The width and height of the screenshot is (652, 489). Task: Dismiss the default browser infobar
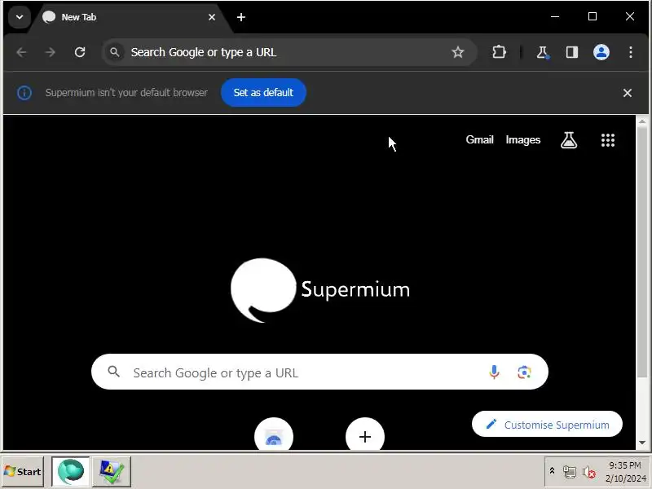[x=627, y=93]
